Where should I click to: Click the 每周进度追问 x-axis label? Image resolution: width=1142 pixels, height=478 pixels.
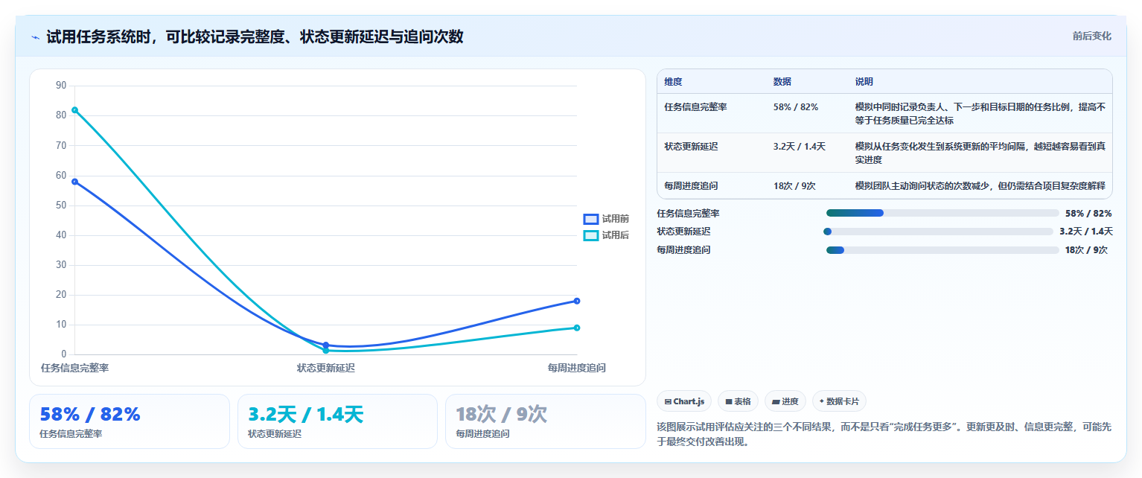[x=577, y=368]
